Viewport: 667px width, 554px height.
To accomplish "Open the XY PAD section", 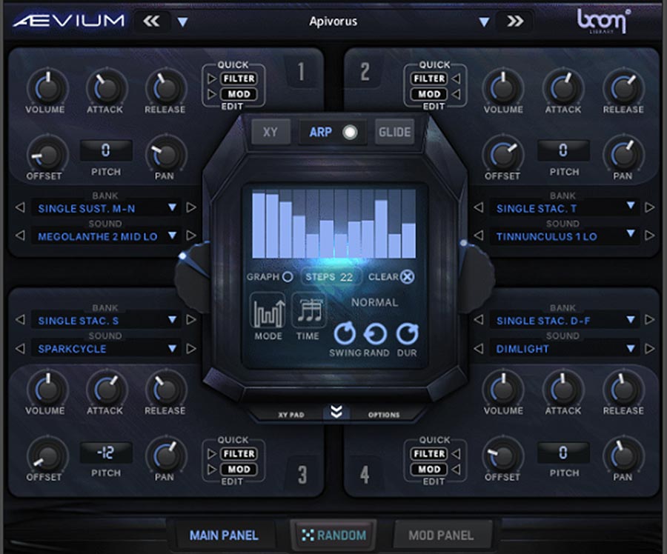I will [x=291, y=415].
